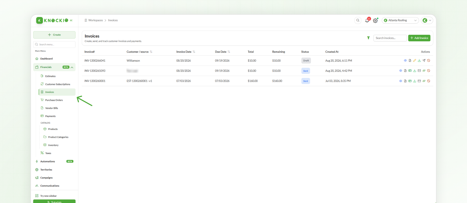Click customer name Williamson
This screenshot has height=203, width=467.
pyautogui.click(x=133, y=61)
